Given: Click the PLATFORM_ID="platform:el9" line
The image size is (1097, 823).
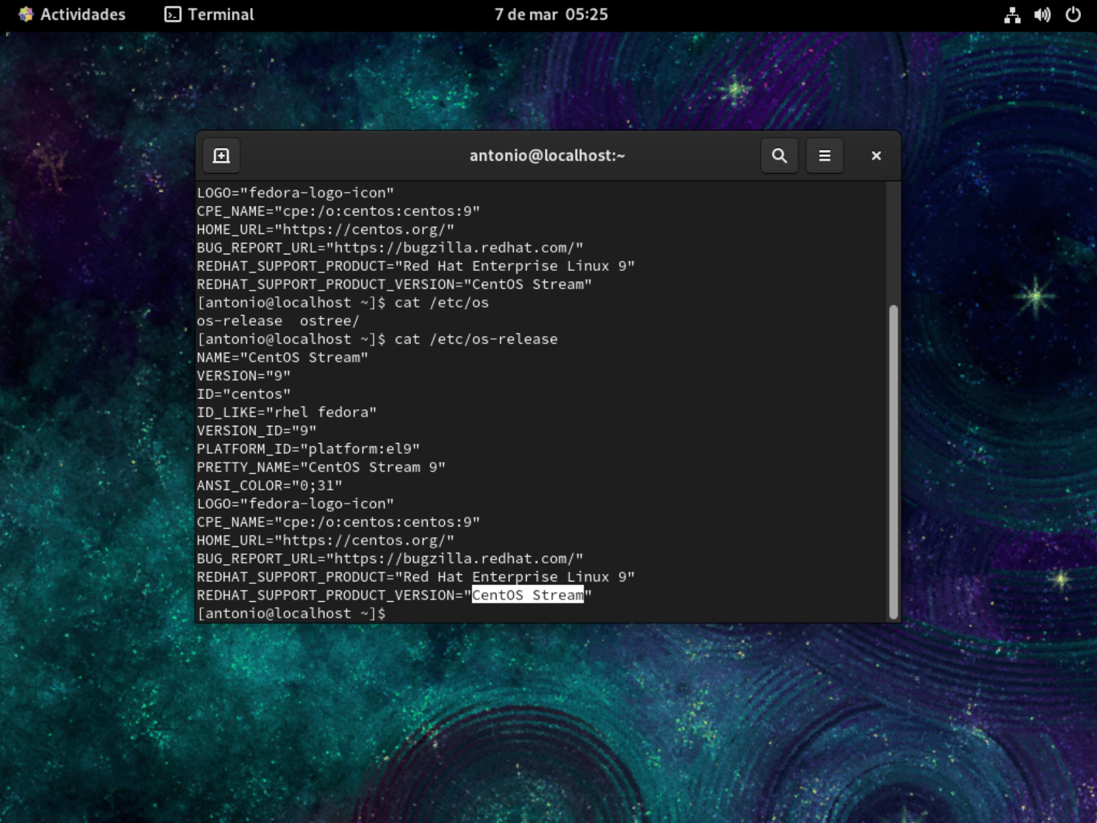Looking at the screenshot, I should coord(308,449).
